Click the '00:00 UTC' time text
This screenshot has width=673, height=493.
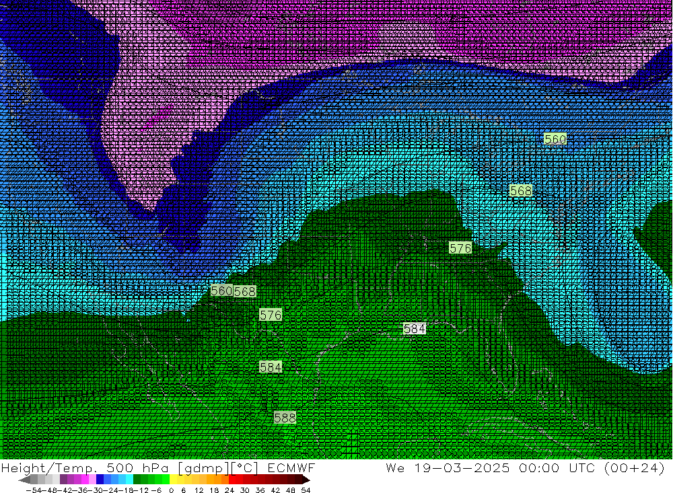(557, 467)
